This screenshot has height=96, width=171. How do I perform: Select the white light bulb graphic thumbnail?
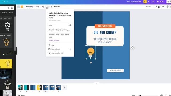pos(7,26)
